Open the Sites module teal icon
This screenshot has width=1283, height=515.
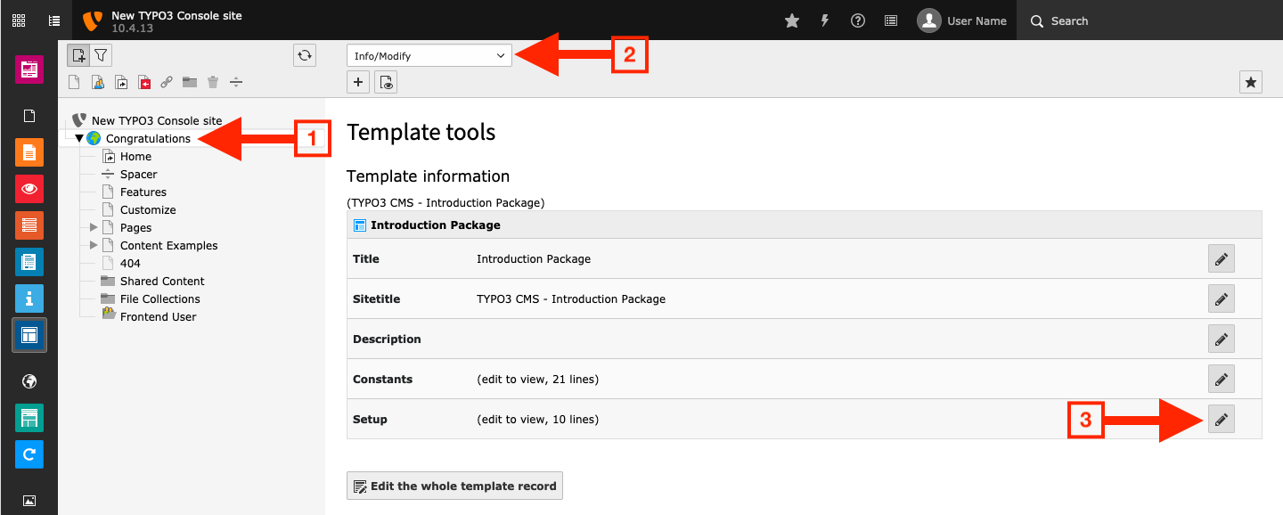(x=29, y=418)
